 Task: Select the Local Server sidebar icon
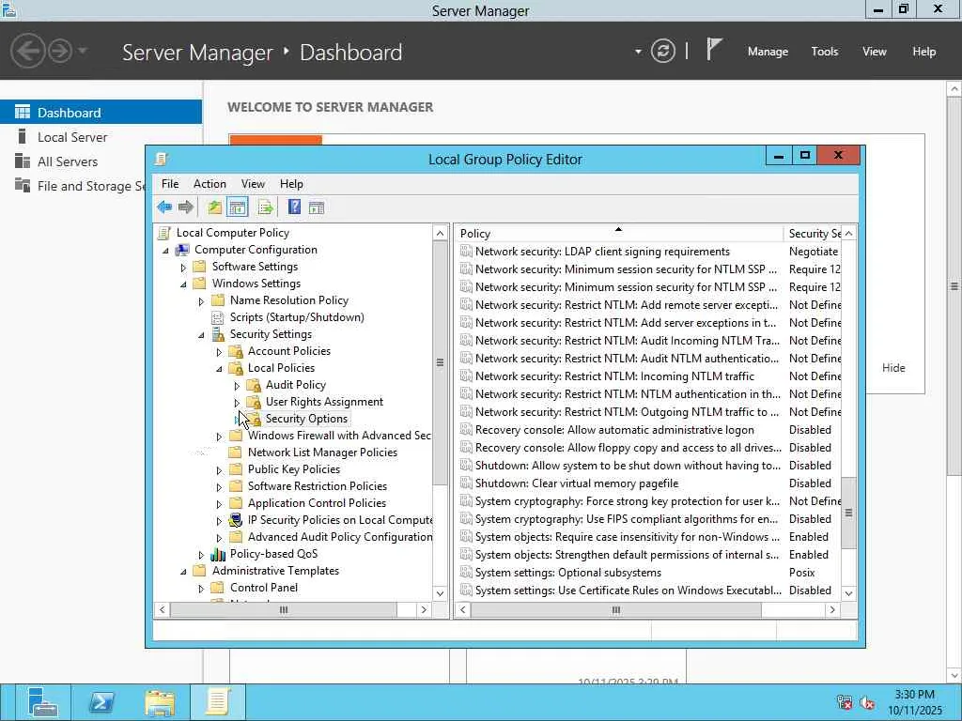[23, 136]
